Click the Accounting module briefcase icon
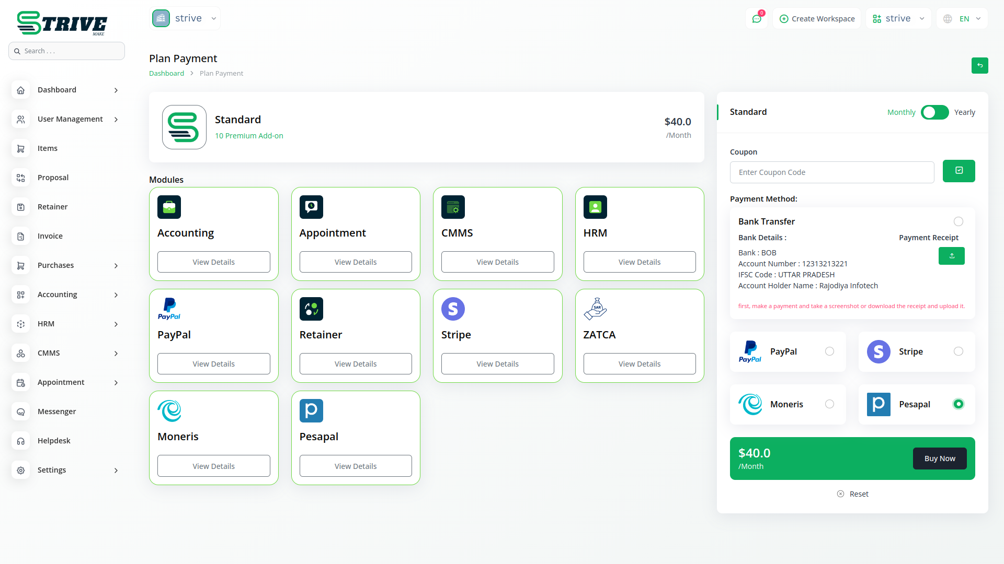 169,207
